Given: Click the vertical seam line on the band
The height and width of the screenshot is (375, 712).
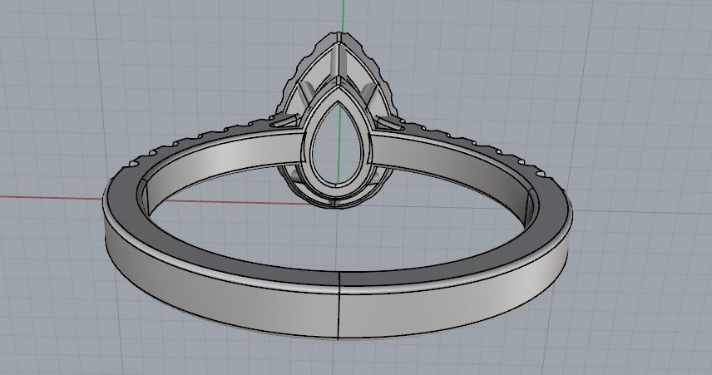Looking at the screenshot, I should pos(339,305).
